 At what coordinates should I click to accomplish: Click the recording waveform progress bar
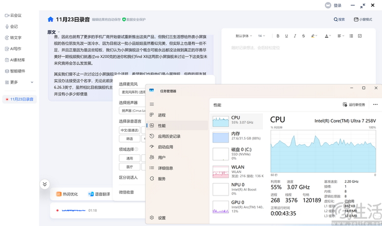click(x=73, y=210)
